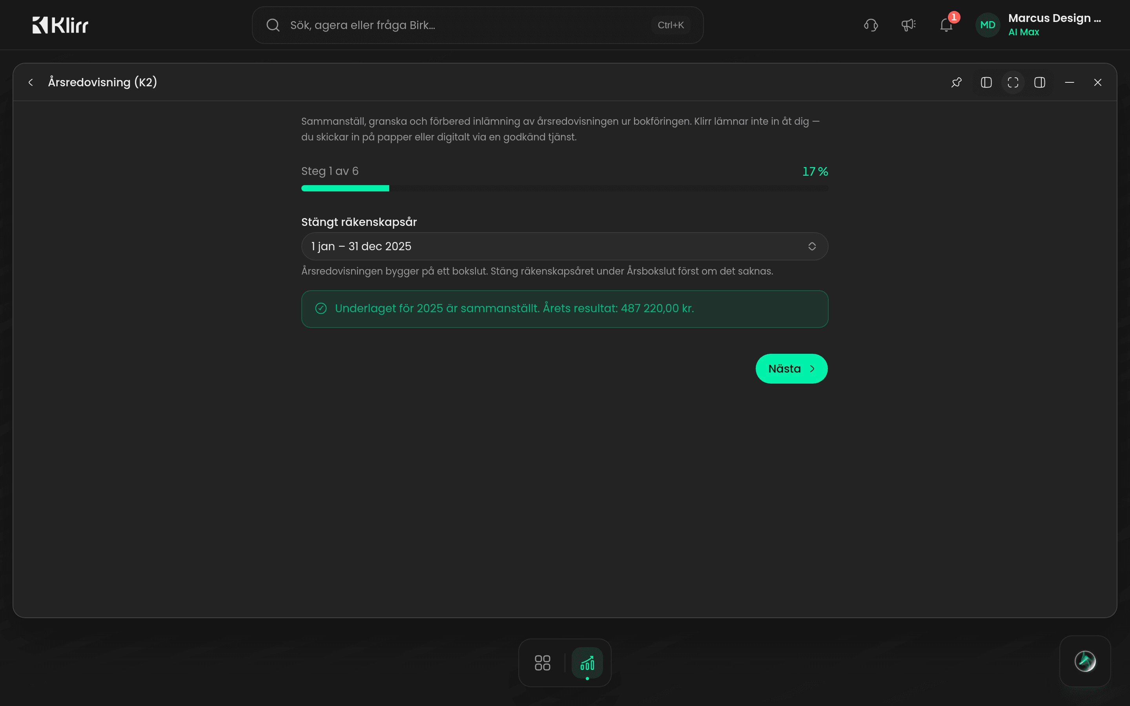Dock the panel to the left side
Viewport: 1130px width, 706px height.
tap(986, 83)
